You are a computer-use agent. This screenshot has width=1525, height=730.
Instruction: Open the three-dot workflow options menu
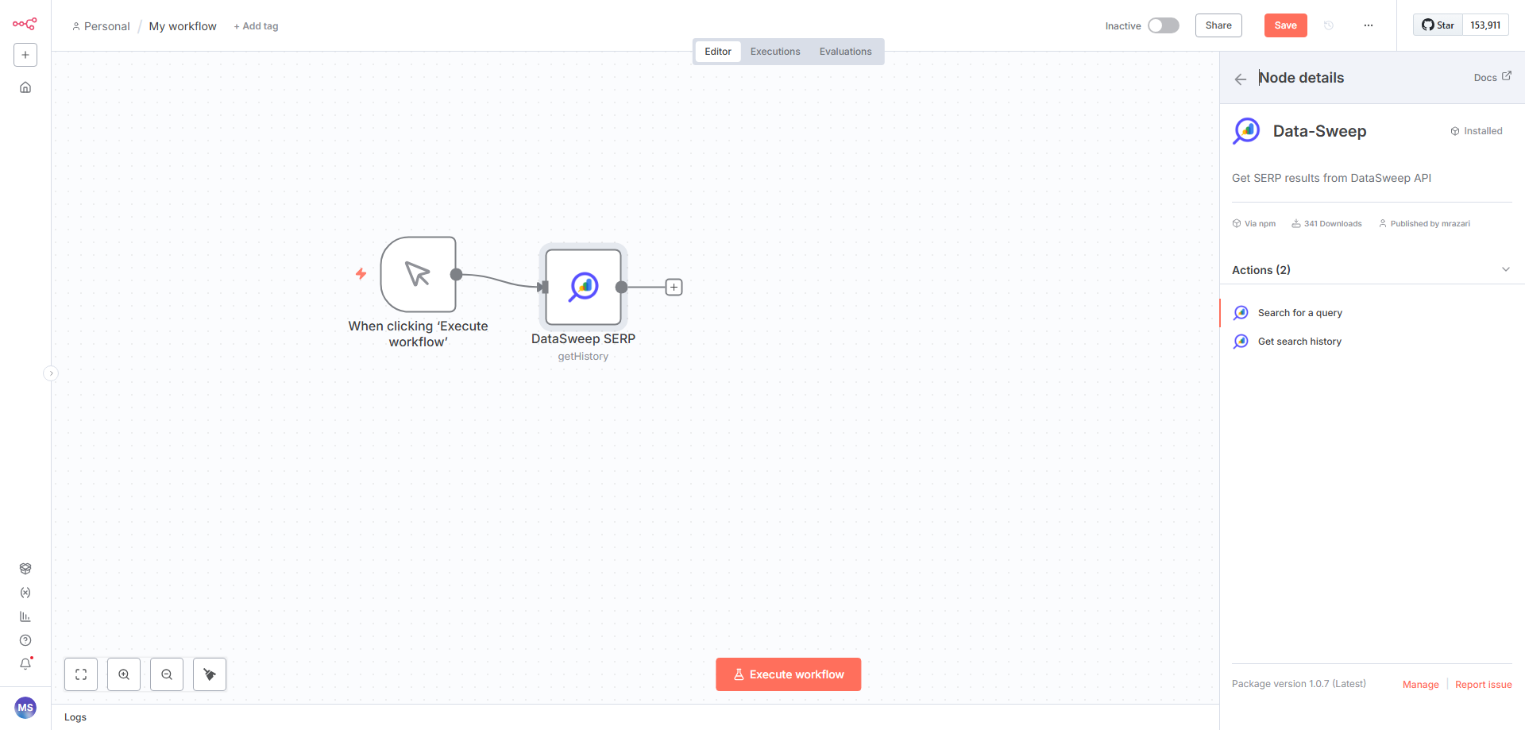[1368, 25]
